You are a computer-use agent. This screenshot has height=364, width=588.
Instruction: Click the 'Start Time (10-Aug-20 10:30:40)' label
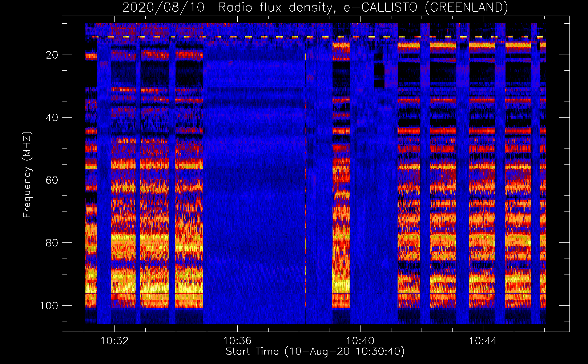point(315,352)
